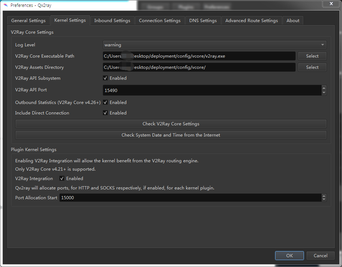Viewport: 342px width, 267px height.
Task: Decrease the Port Allocation Start value
Action: pos(324,200)
